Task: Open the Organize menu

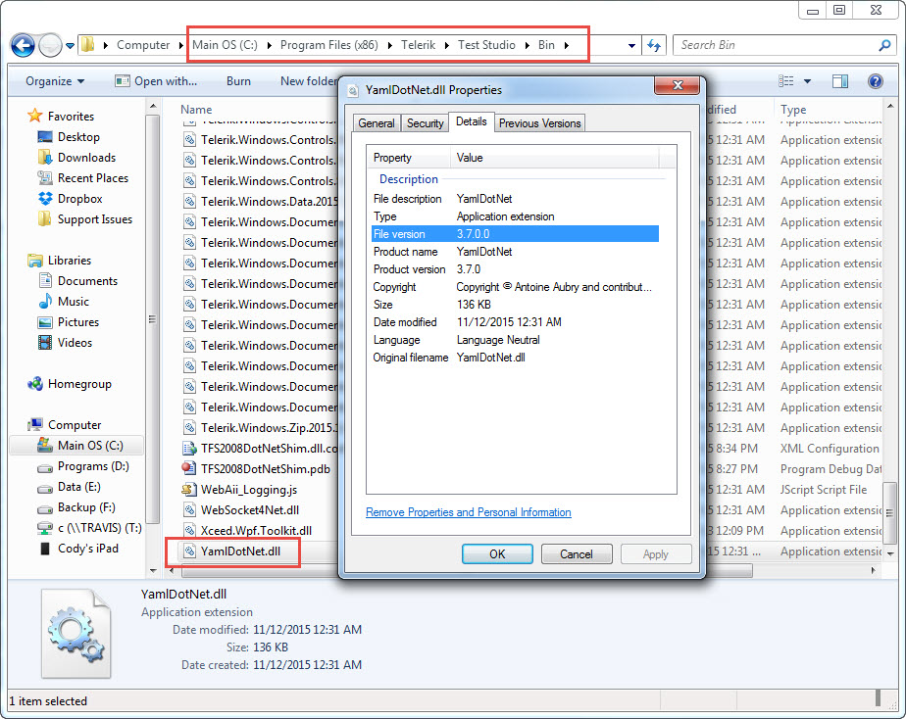Action: 55,81
